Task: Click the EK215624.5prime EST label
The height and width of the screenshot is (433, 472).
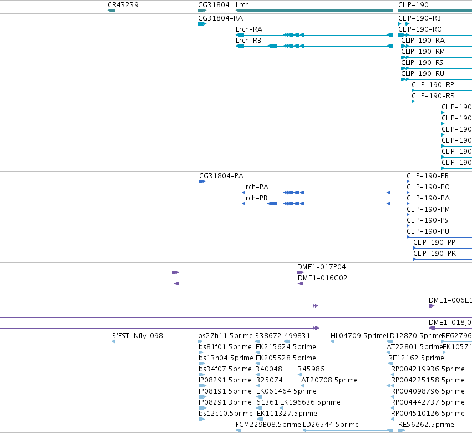Action: coord(286,347)
